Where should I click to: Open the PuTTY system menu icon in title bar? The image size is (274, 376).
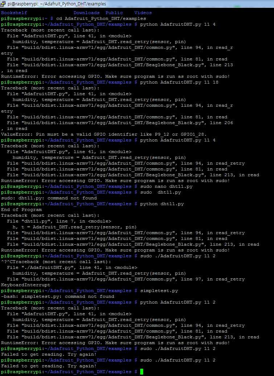[x=3, y=4]
